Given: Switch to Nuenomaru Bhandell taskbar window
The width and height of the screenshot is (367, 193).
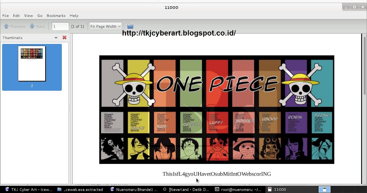Looking at the screenshot, I should (134, 190).
